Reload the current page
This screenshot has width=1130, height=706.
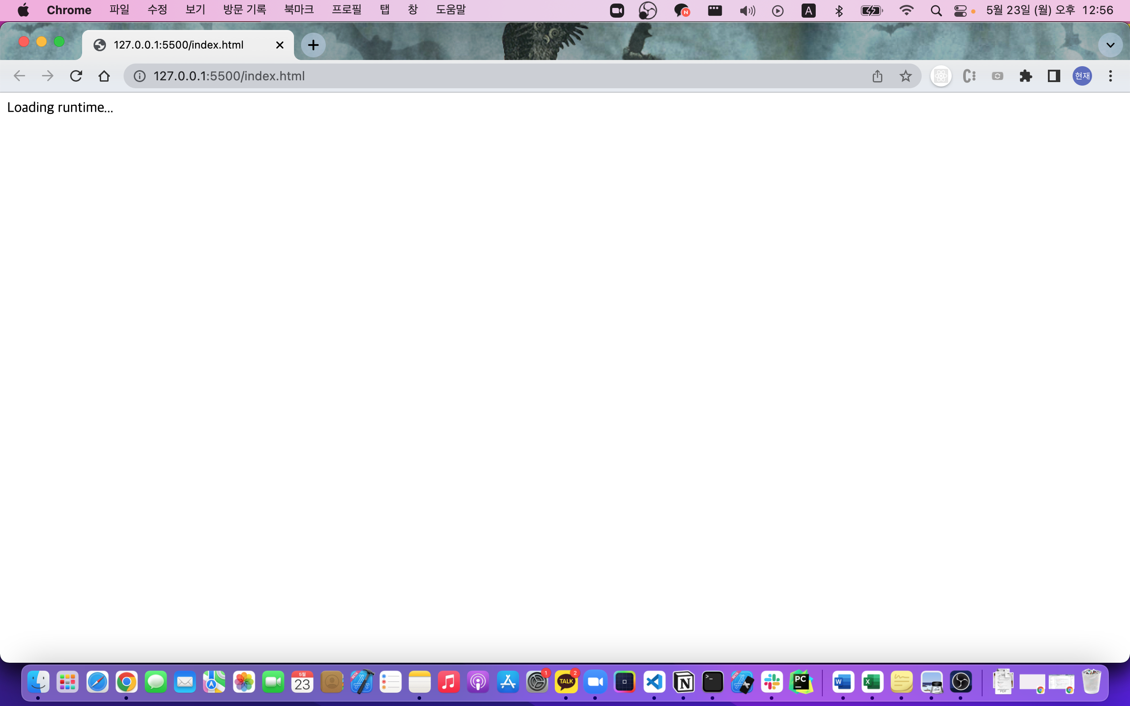[75, 75]
